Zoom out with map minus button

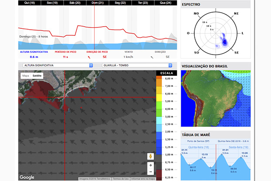pos(151,172)
